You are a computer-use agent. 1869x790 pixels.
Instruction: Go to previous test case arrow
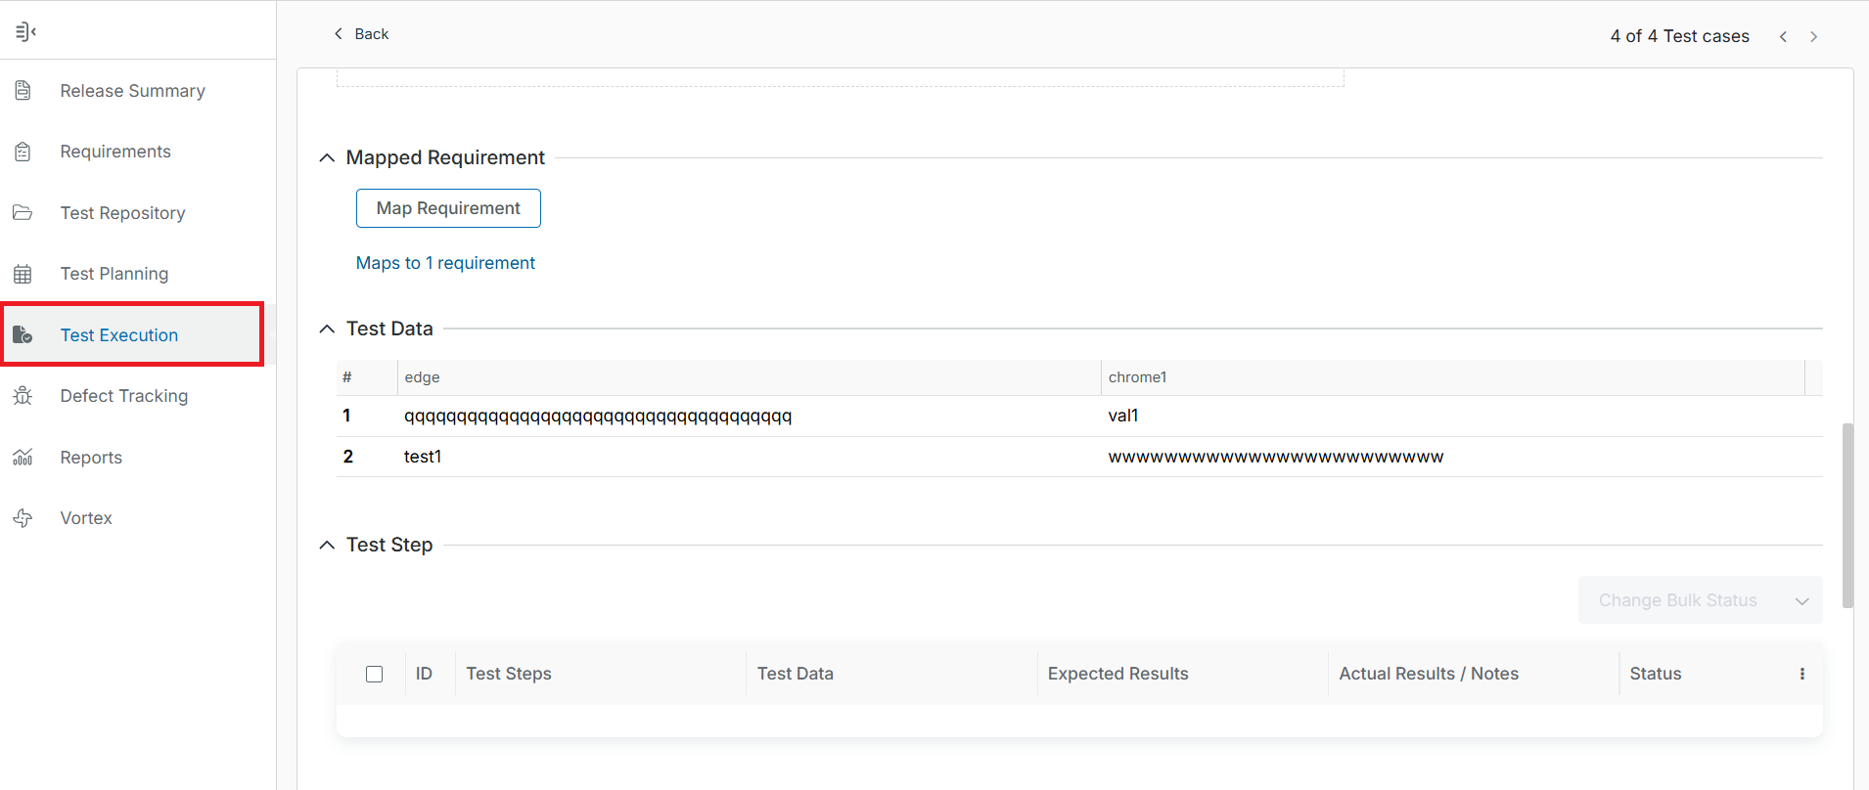coord(1783,36)
